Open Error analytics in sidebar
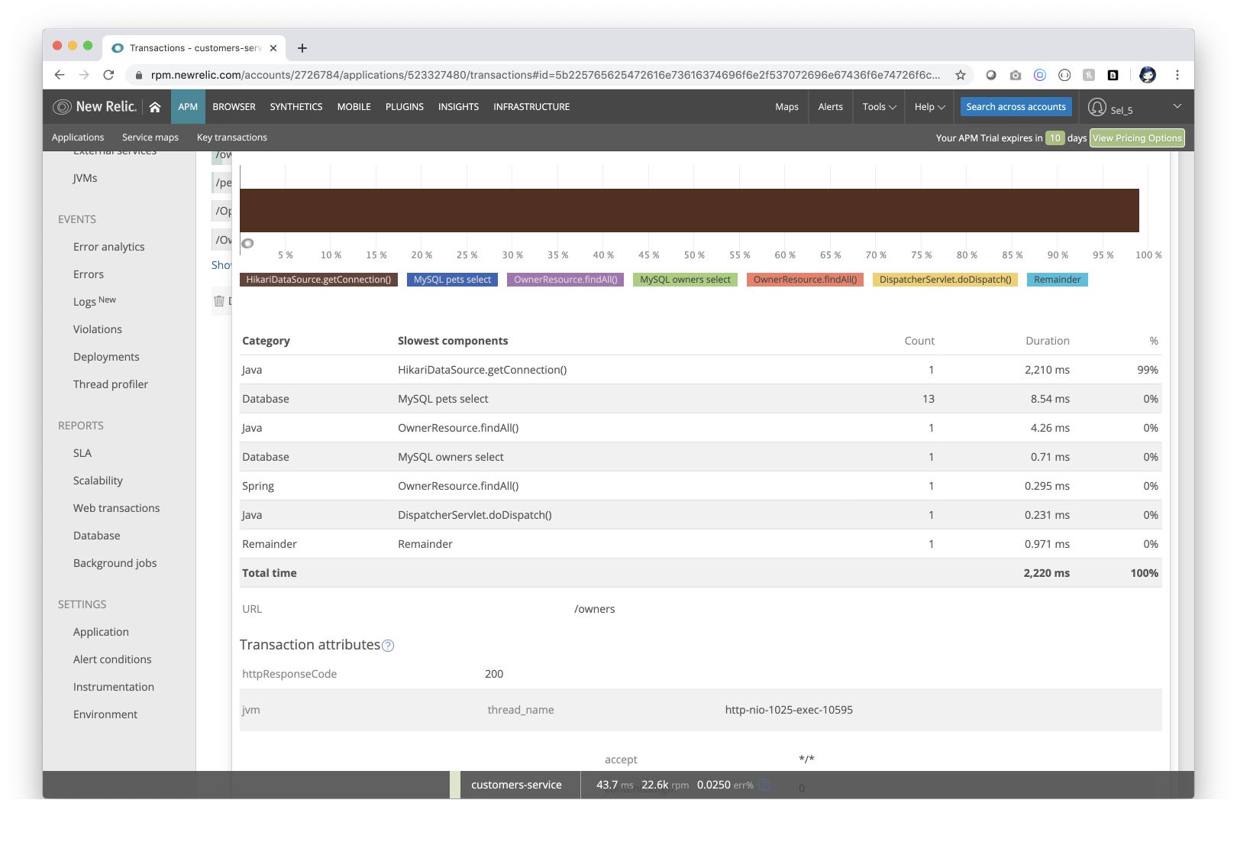The image size is (1237, 855). click(108, 247)
